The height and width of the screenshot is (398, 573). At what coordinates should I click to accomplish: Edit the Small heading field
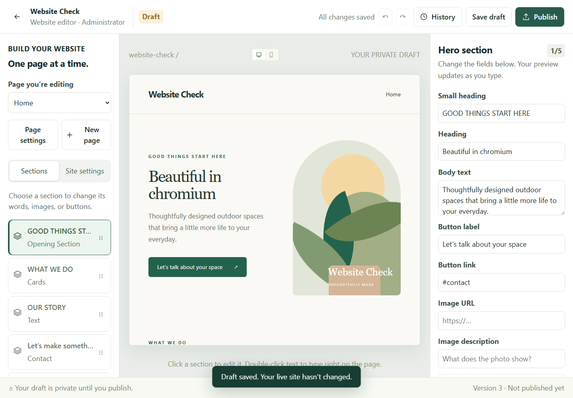[x=501, y=113]
